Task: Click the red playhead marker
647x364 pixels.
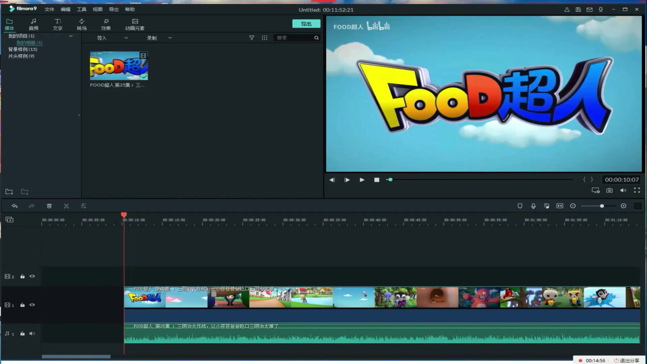Action: (124, 215)
